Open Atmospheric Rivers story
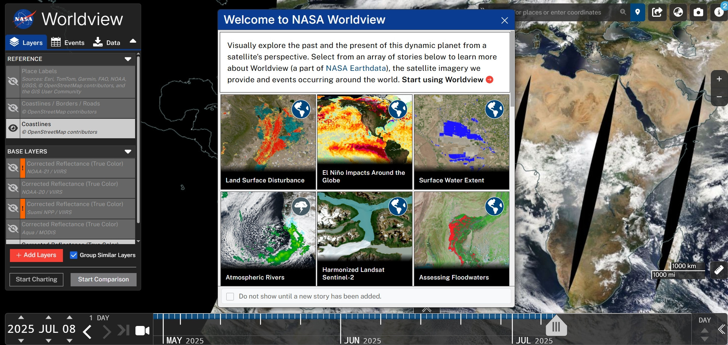 point(268,239)
